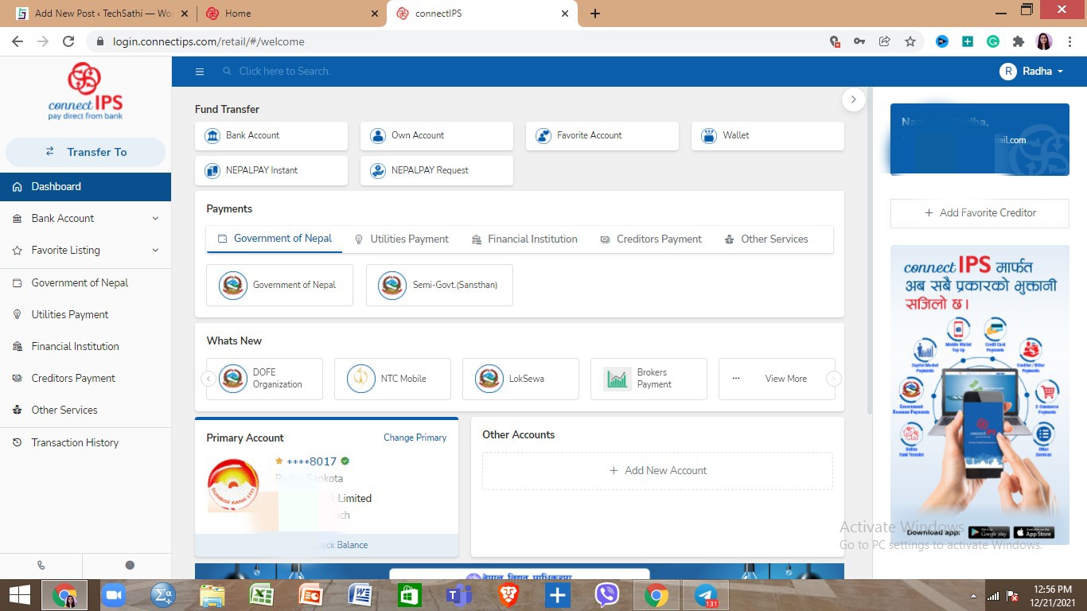This screenshot has height=611, width=1087.
Task: Open the NTC Mobile payment tile
Action: tap(392, 379)
